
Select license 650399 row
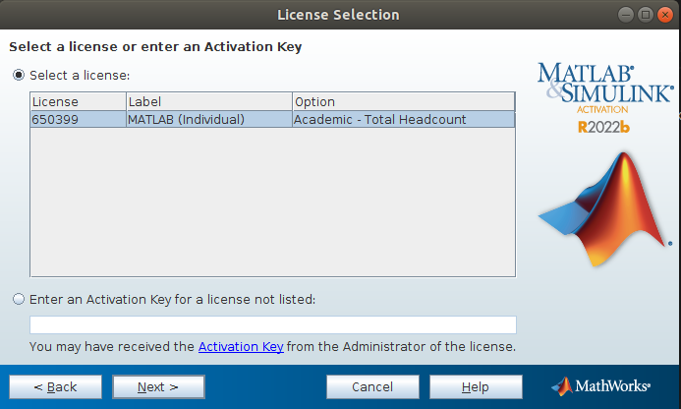tap(273, 120)
